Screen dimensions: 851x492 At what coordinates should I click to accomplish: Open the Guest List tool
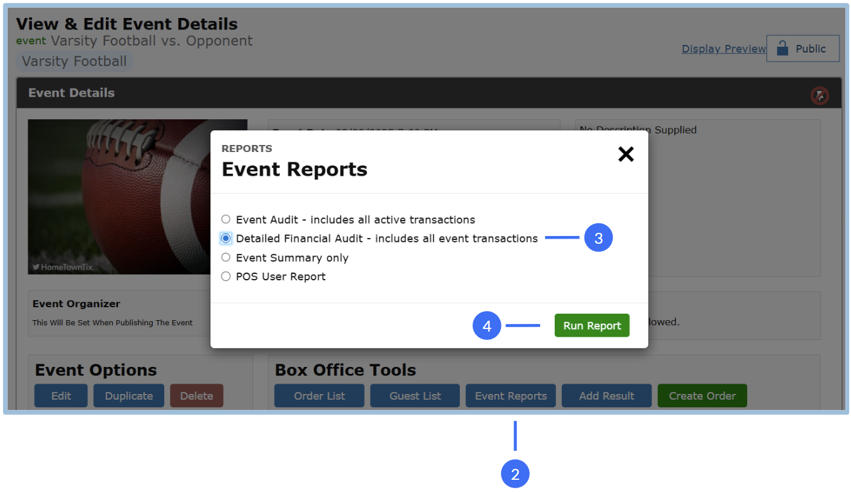click(415, 396)
